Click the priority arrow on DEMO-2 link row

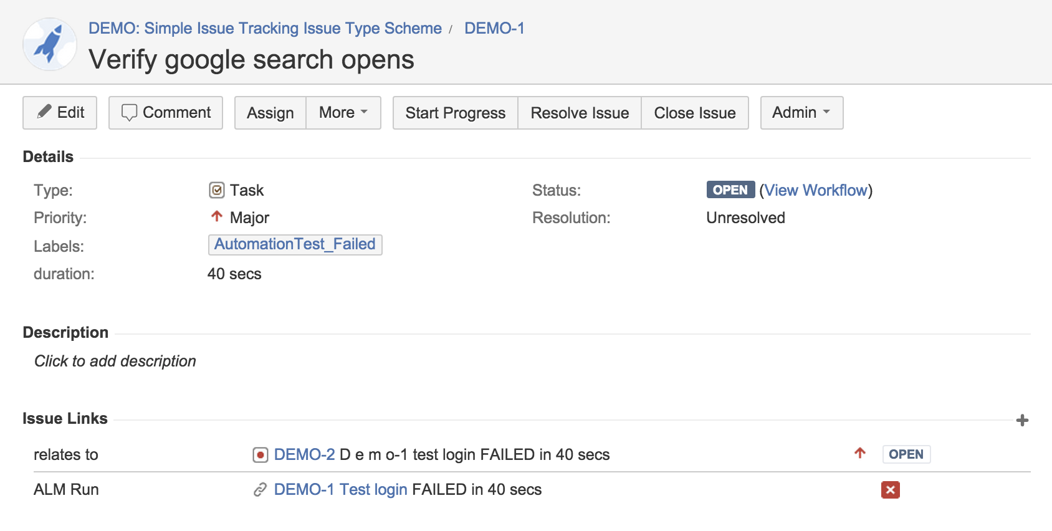tap(860, 453)
